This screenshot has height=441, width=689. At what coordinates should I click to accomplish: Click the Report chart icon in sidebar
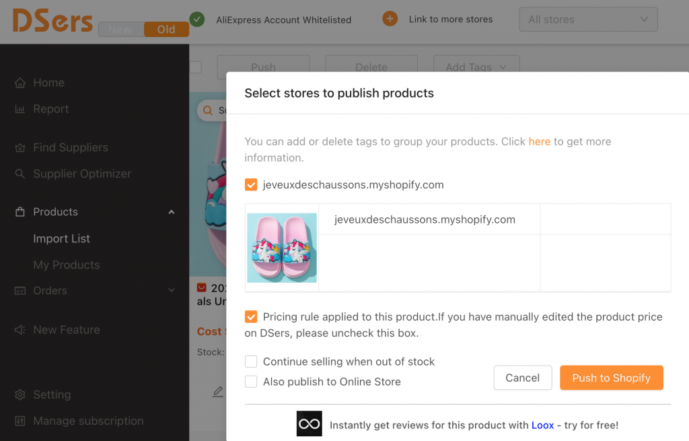(20, 109)
